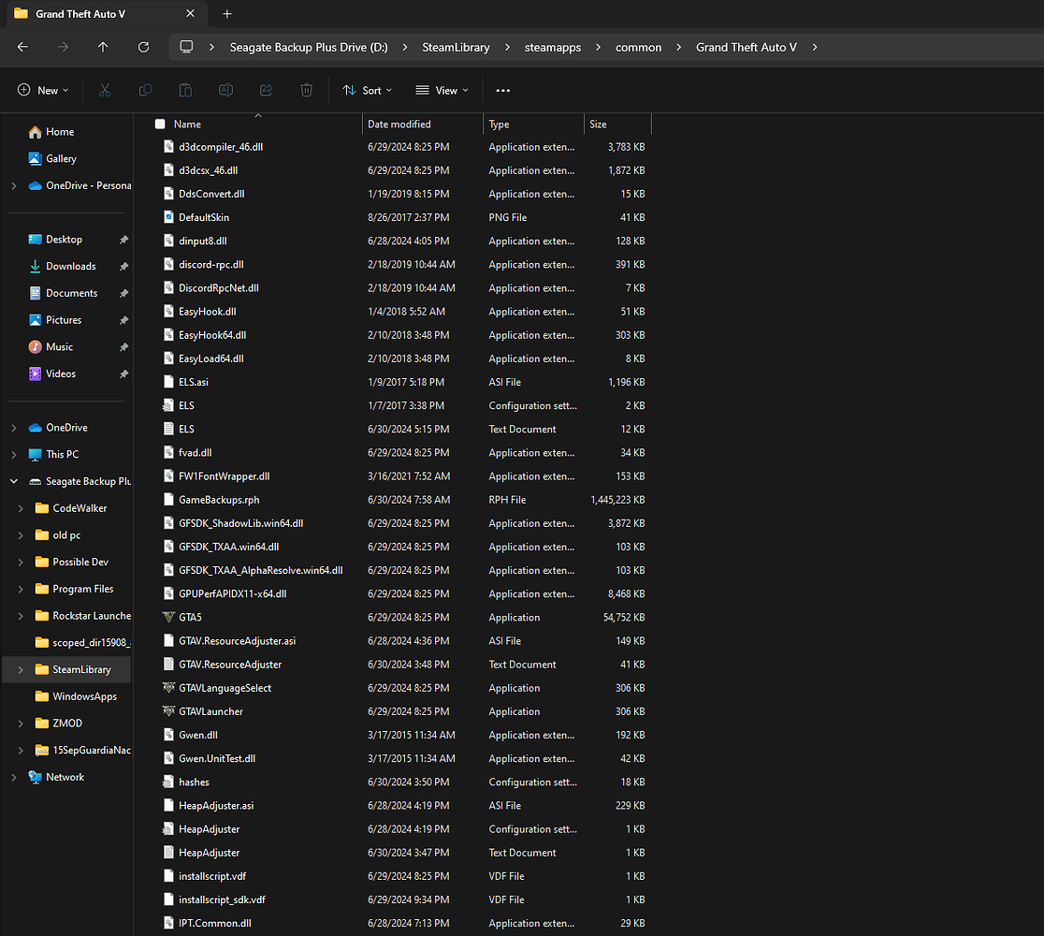Image resolution: width=1044 pixels, height=936 pixels.
Task: Click the Rename icon in the toolbar
Action: coord(225,90)
